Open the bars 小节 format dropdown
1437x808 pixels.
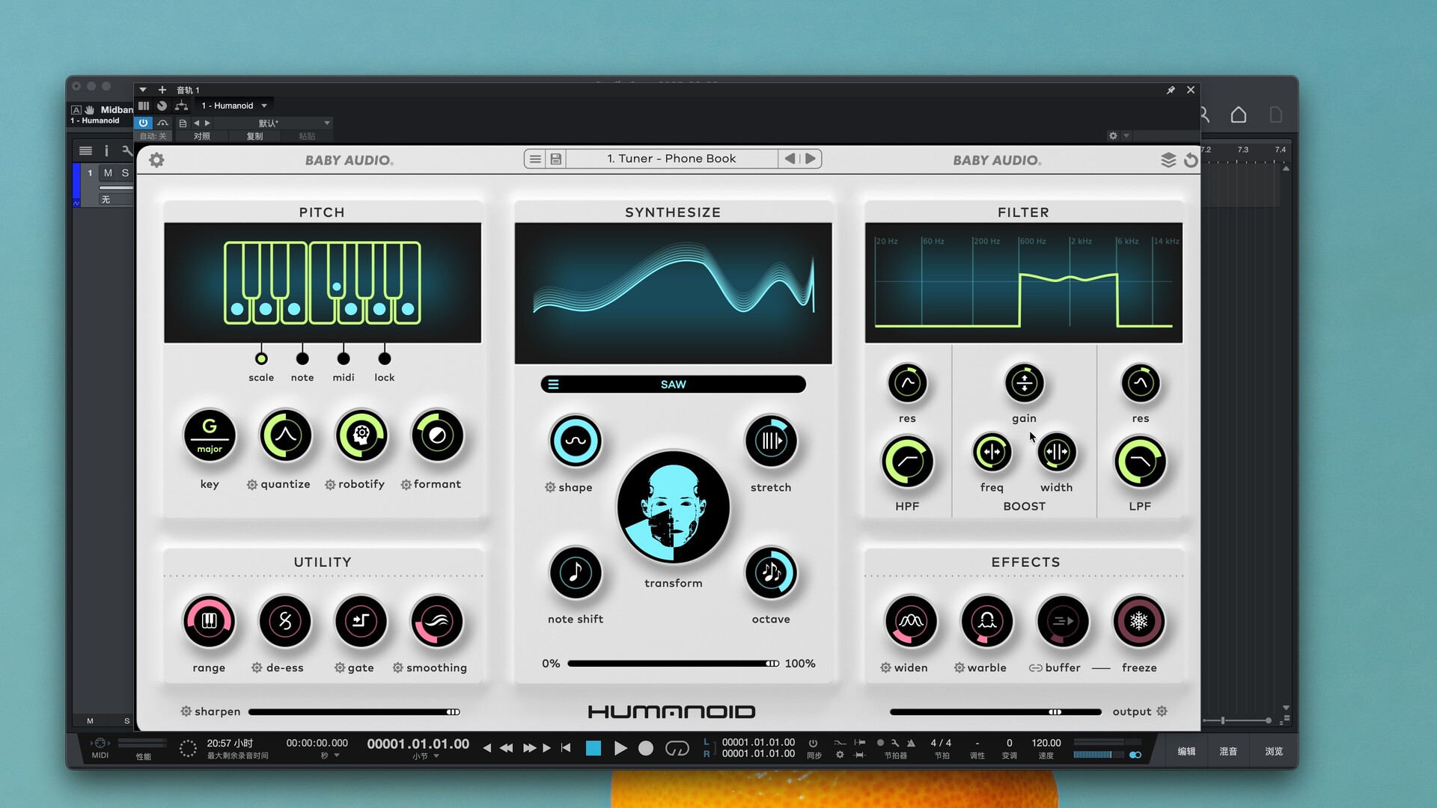point(425,756)
